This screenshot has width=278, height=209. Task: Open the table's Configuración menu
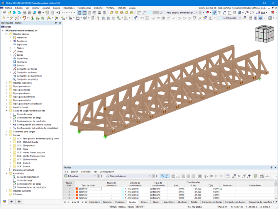107,172
